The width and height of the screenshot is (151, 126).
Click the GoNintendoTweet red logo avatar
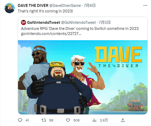click(24, 23)
